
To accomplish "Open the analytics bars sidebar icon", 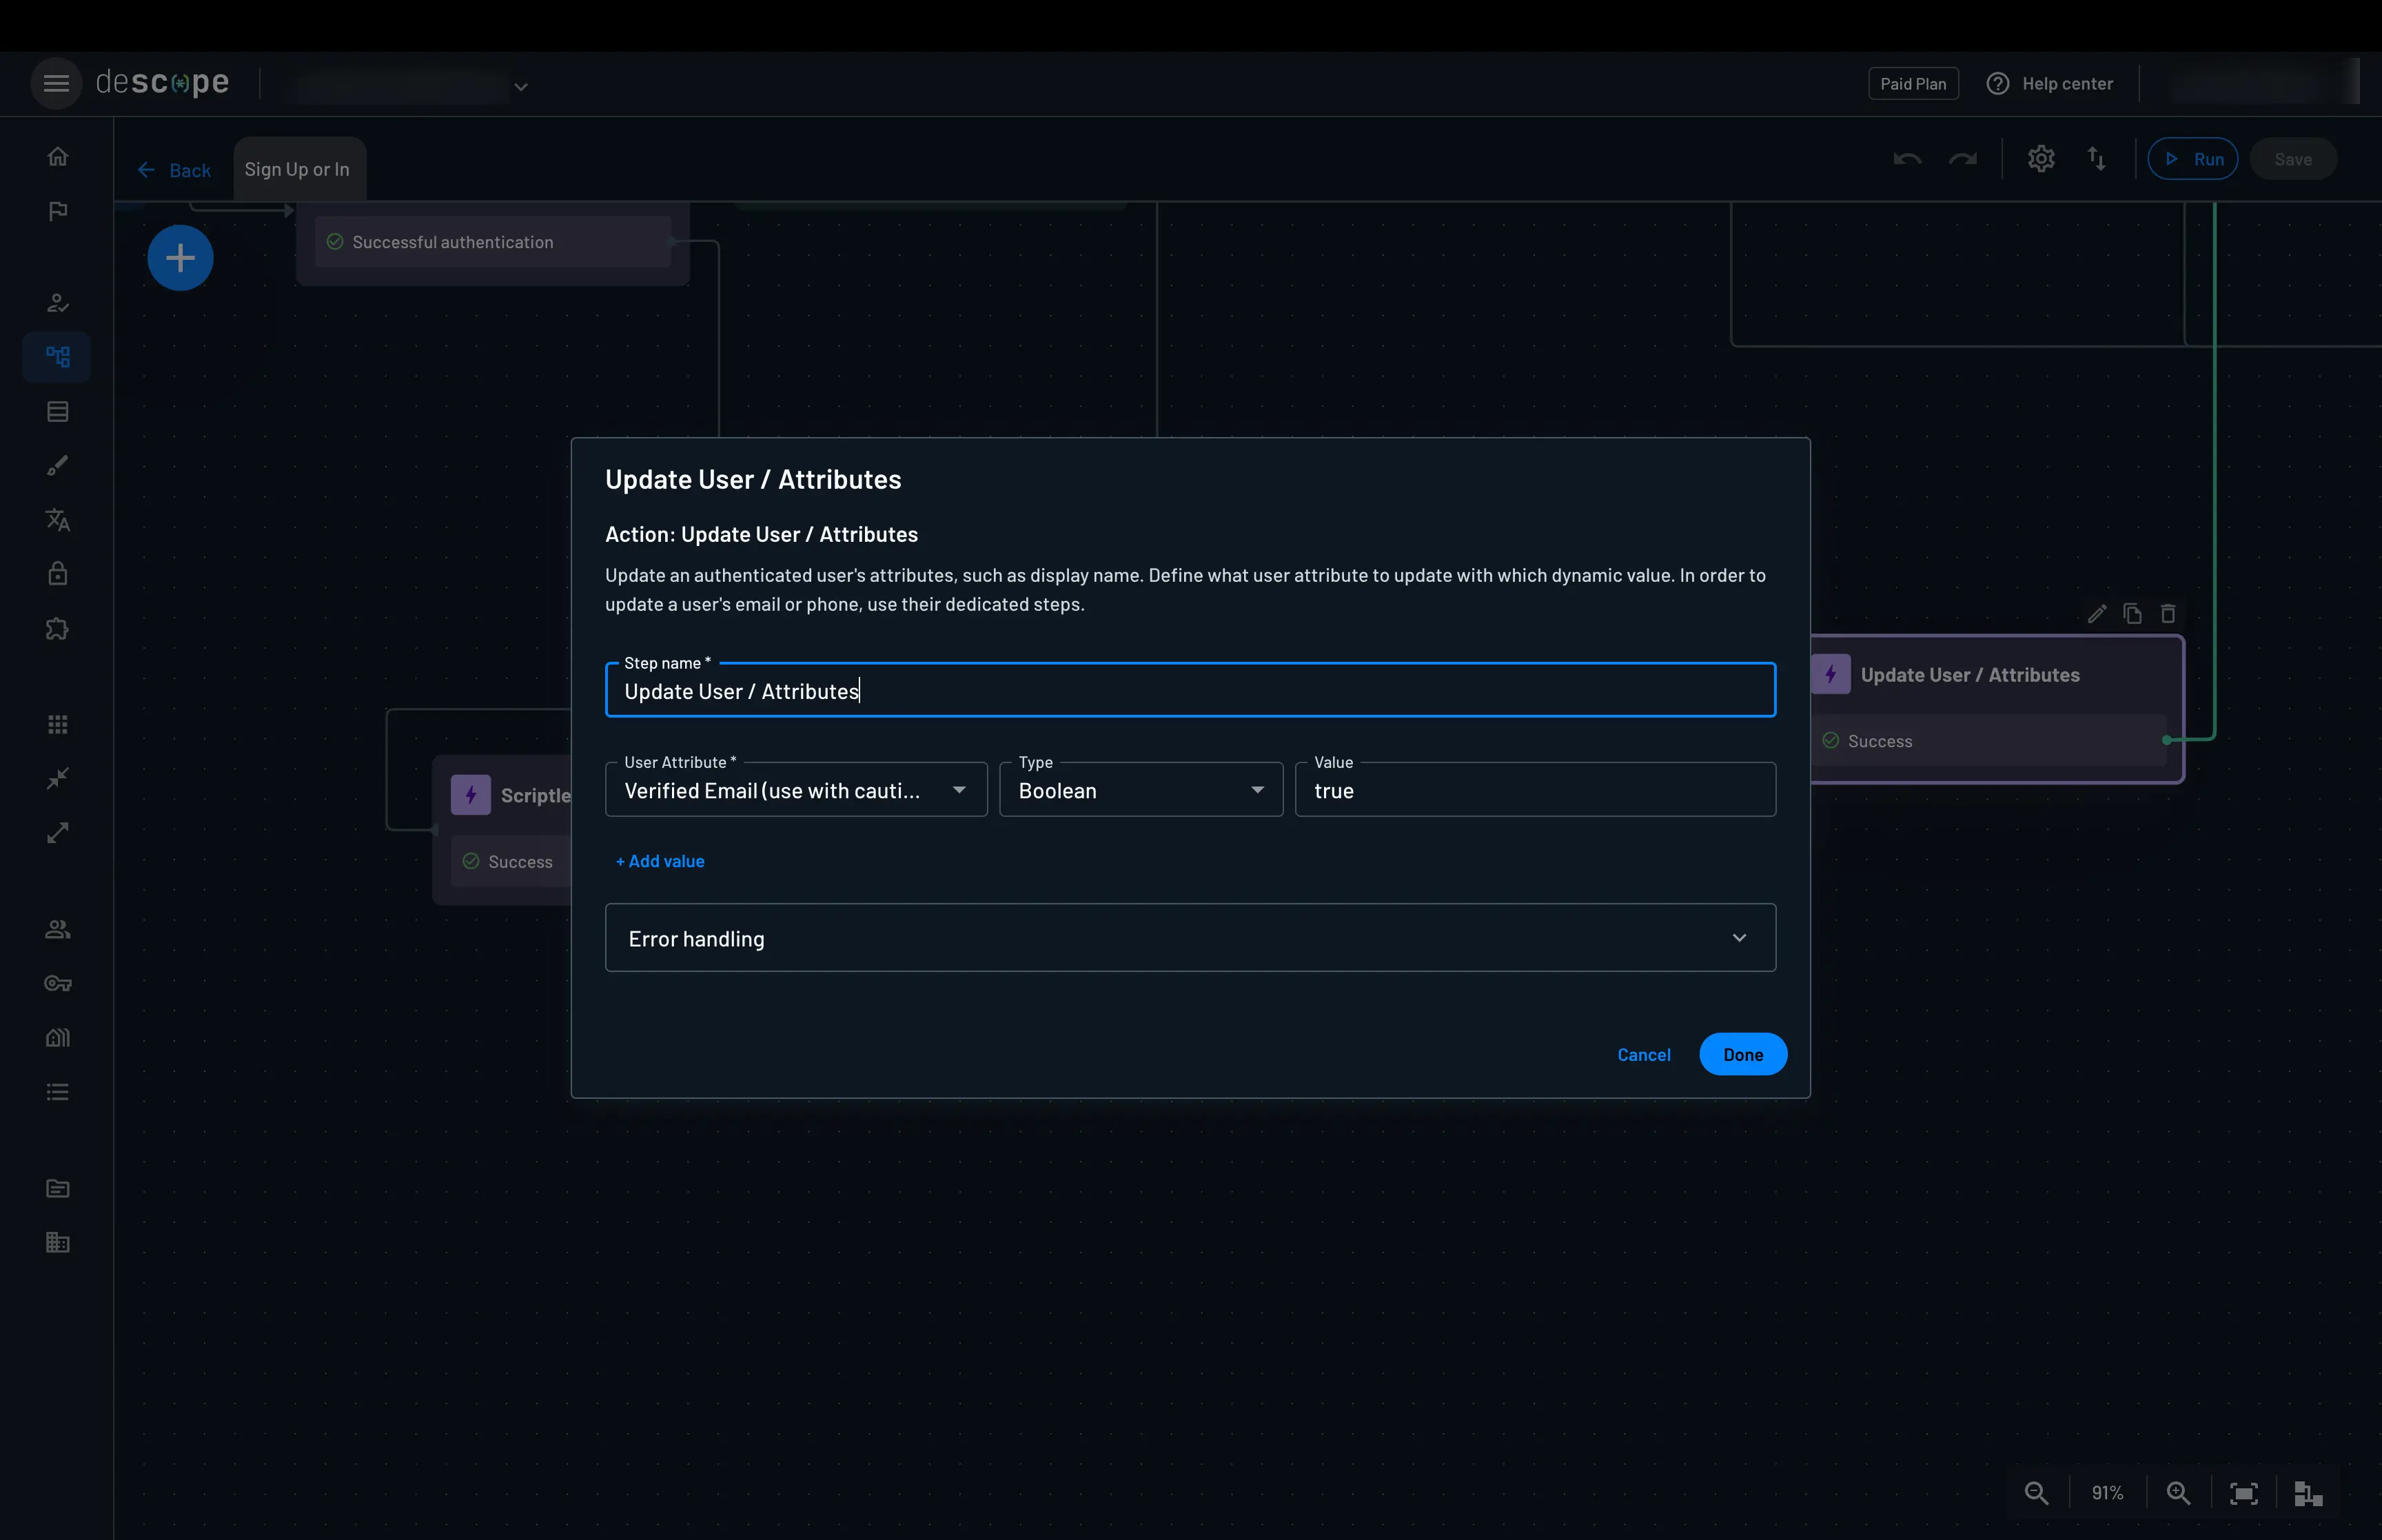I will tap(58, 1038).
